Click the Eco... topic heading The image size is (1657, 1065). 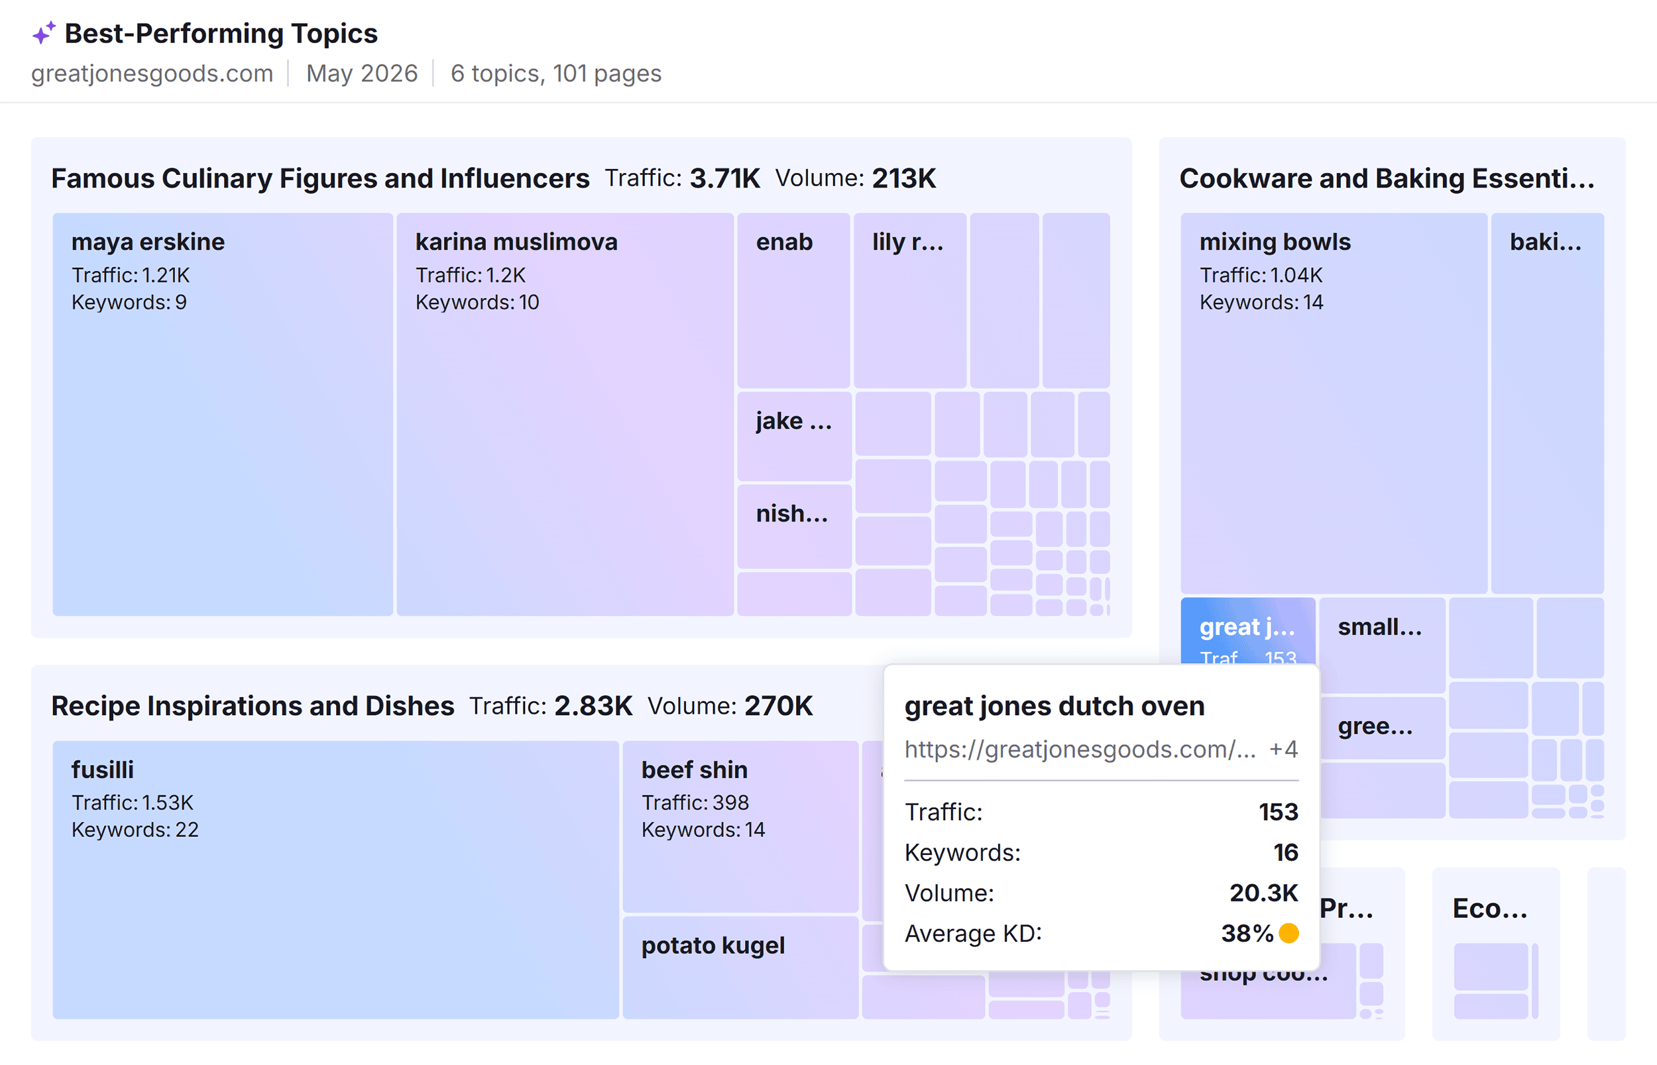(x=1489, y=908)
